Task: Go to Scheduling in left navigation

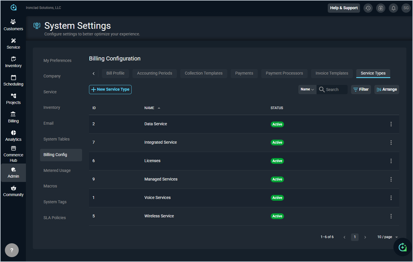Action: (13, 81)
